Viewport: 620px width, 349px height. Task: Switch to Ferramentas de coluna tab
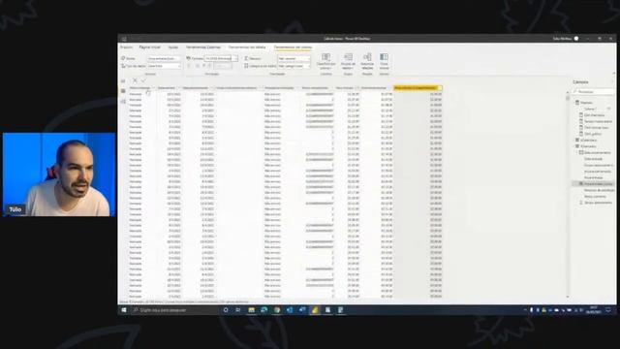(293, 48)
